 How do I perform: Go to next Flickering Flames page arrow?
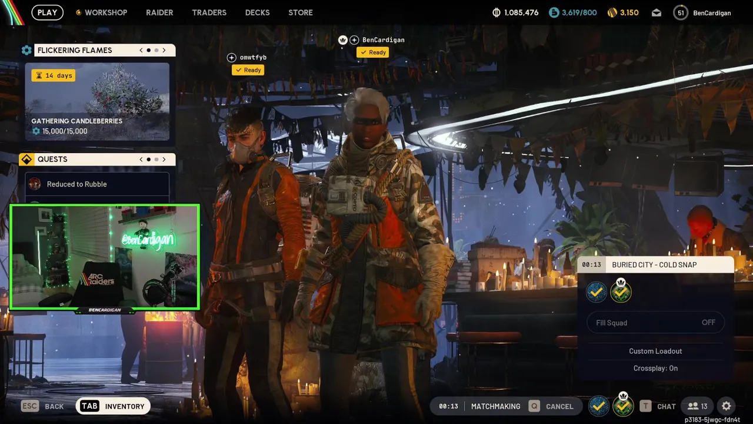tap(164, 50)
